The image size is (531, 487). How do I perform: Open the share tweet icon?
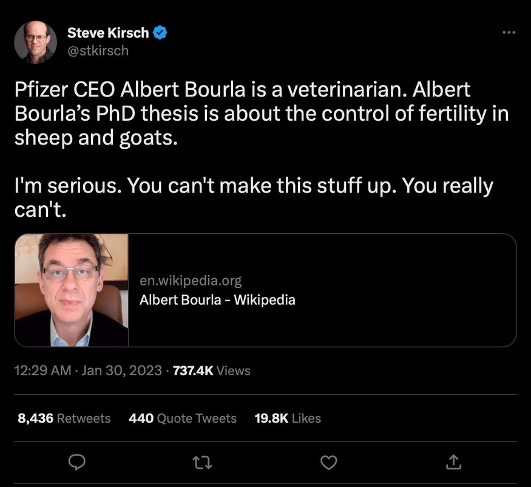click(x=454, y=463)
